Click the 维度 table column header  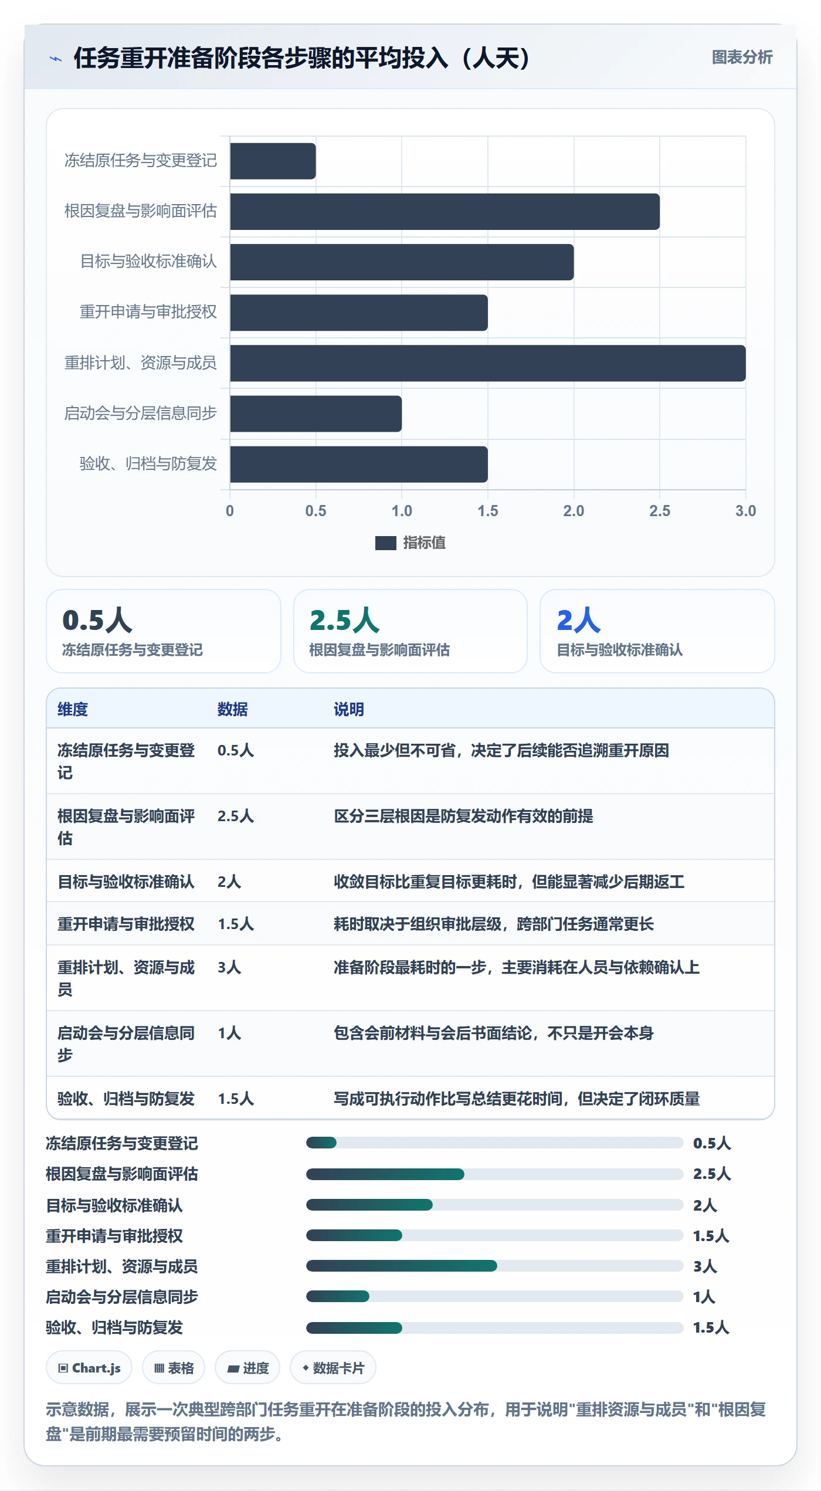point(73,709)
